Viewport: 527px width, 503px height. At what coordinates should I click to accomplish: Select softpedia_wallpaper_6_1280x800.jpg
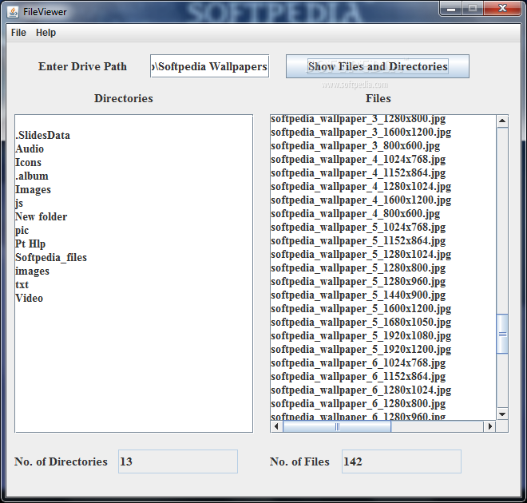pos(359,403)
